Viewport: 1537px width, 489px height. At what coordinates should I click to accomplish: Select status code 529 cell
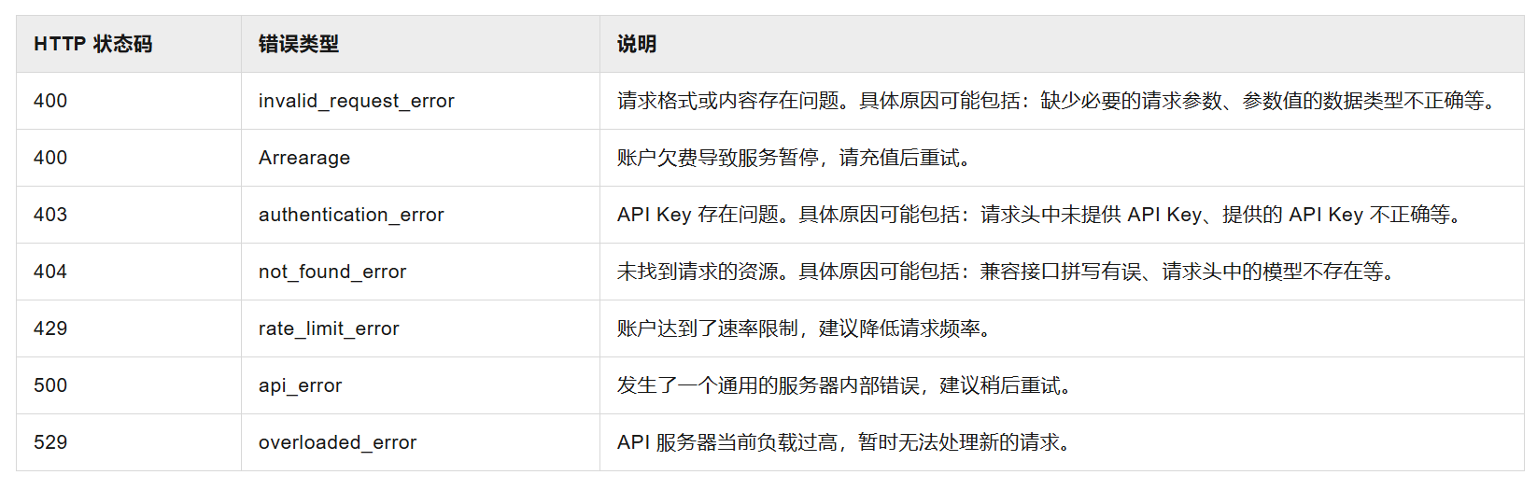[x=50, y=442]
